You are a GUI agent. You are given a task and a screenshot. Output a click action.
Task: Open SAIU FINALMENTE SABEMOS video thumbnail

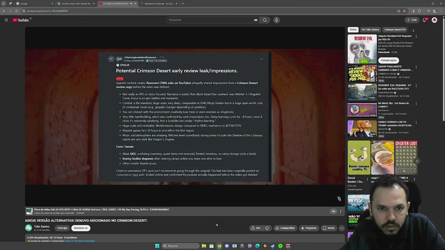pos(362,73)
